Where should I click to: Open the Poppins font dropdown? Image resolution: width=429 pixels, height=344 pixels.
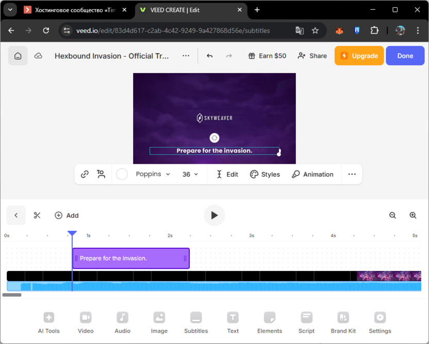pos(152,174)
